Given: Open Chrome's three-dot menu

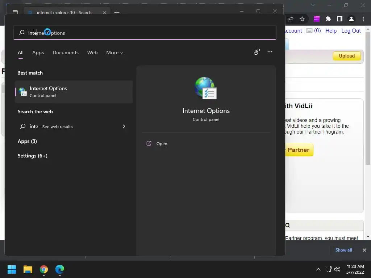Looking at the screenshot, I should [x=363, y=19].
